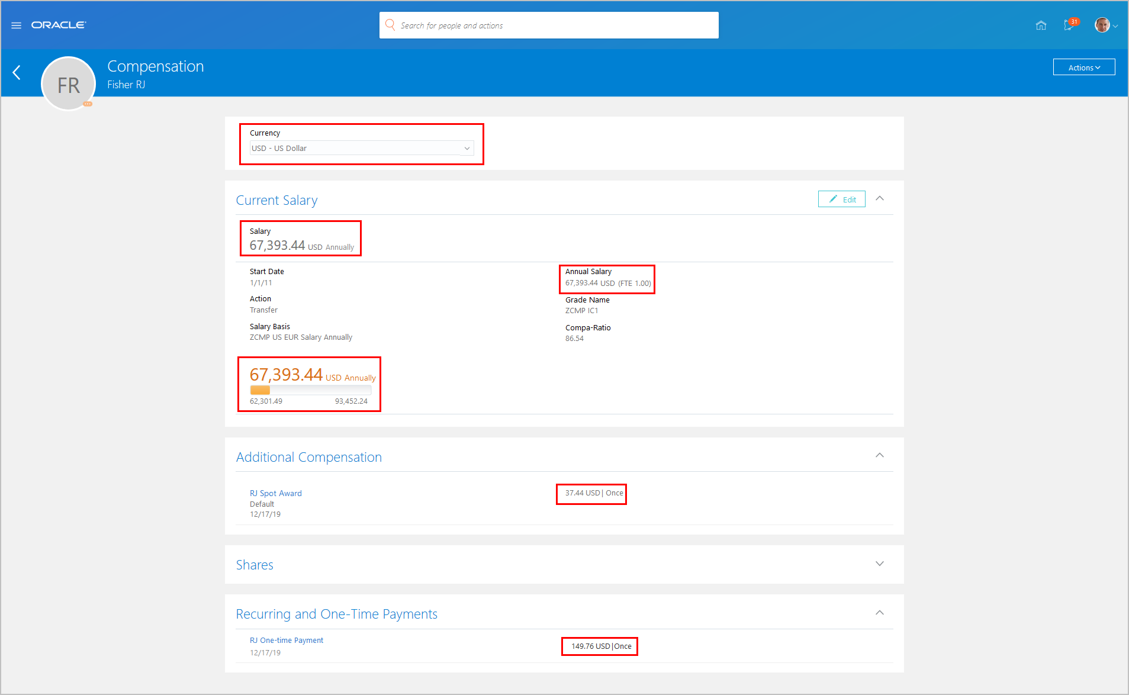Screen dimensions: 1129x695
Task: Open the RJ One-time Payment link
Action: click(x=287, y=641)
